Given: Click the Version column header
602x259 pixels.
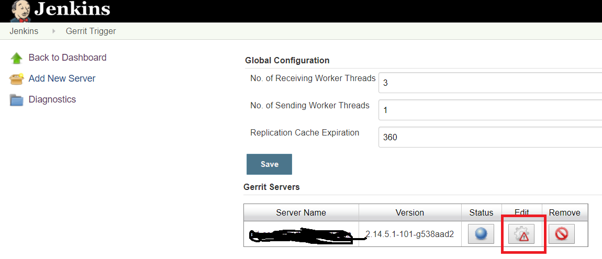Looking at the screenshot, I should point(410,212).
